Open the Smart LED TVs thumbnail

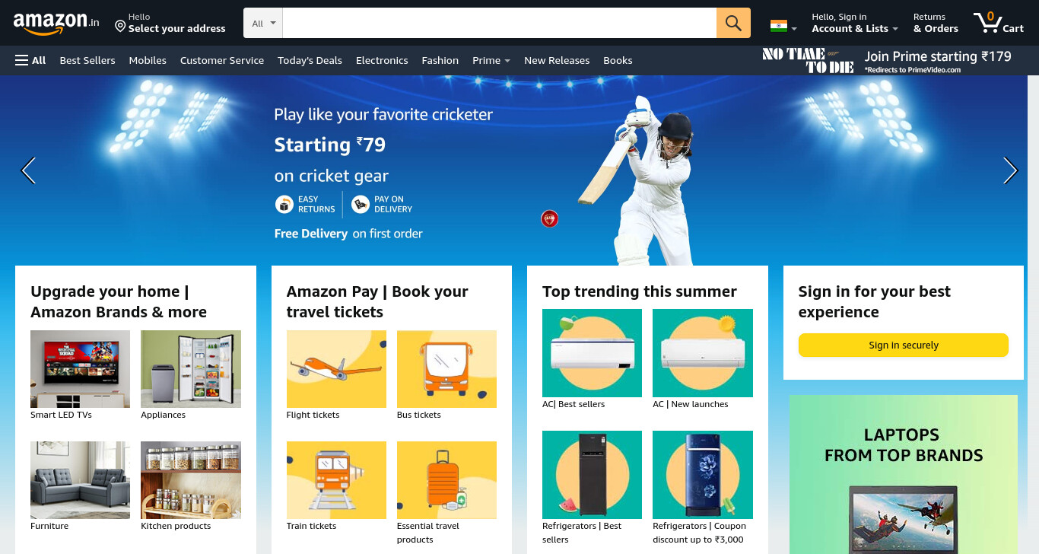[x=80, y=369]
